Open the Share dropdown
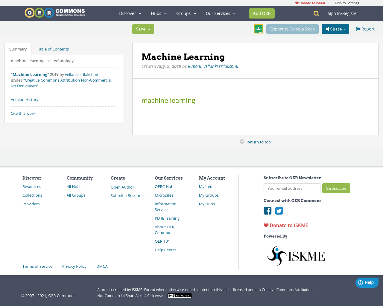Viewport: 383px width, 306px height. coord(335,29)
